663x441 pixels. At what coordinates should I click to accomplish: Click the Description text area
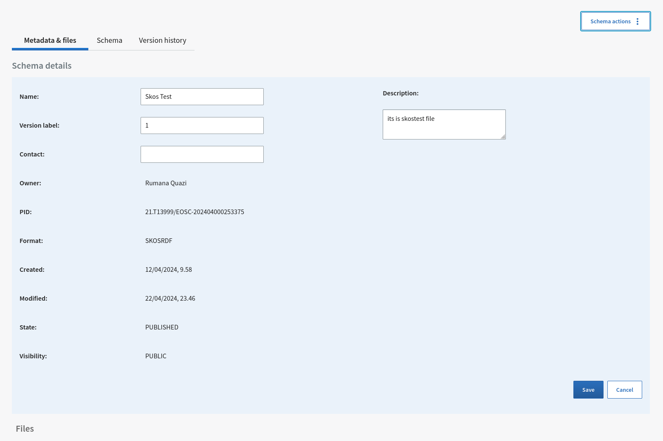[444, 124]
